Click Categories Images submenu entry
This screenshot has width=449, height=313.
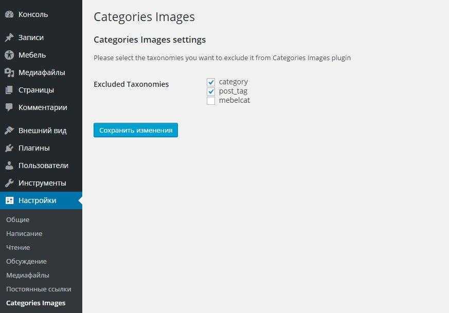coord(35,303)
